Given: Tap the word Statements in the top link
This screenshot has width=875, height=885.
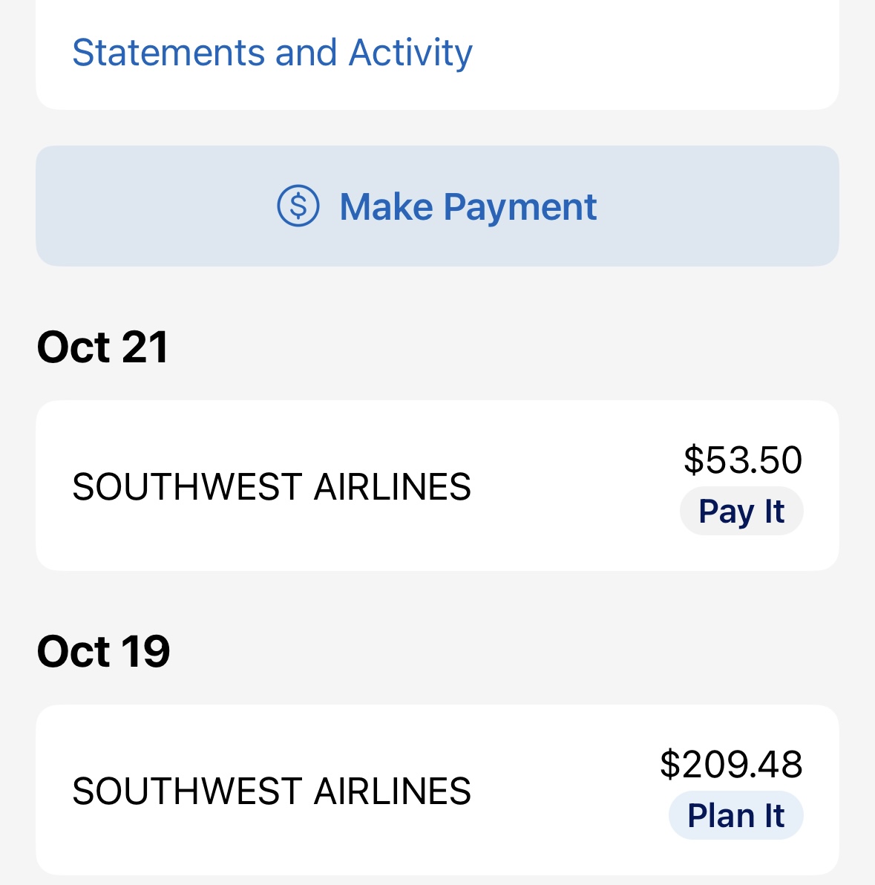Looking at the screenshot, I should click(x=168, y=53).
